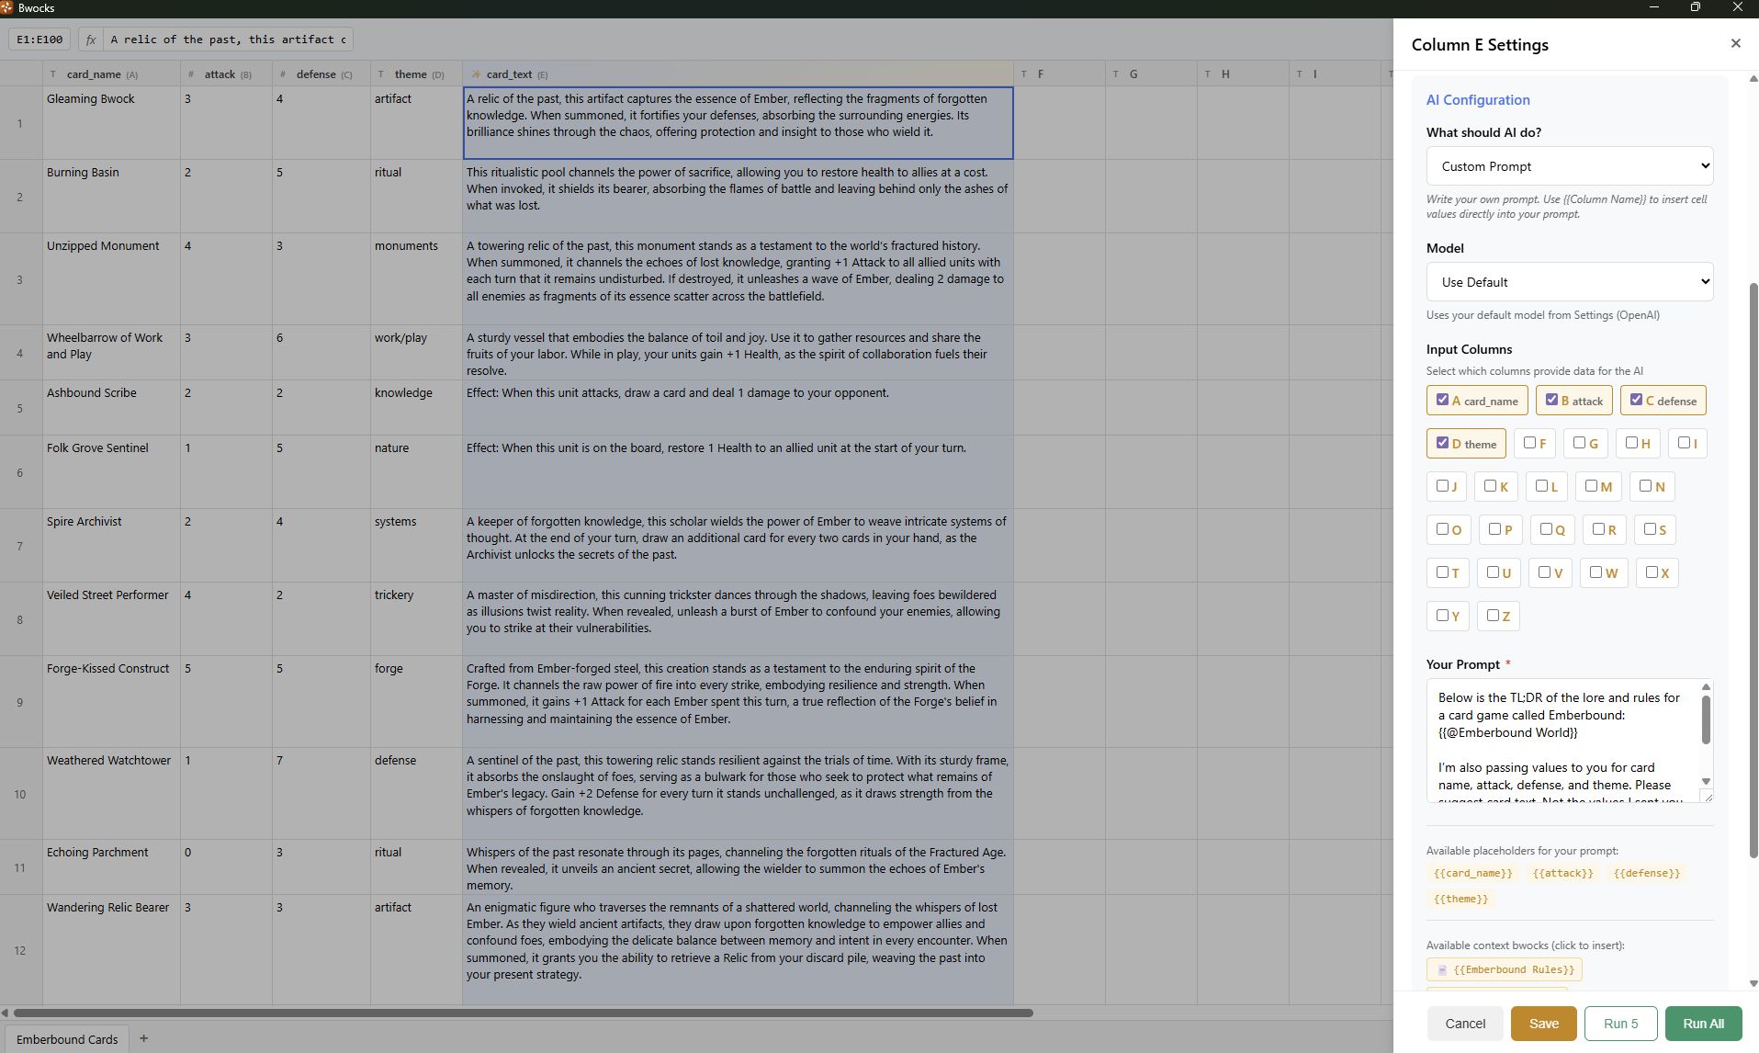
Task: Select the Emberbound Cards sheet tab
Action: click(65, 1039)
